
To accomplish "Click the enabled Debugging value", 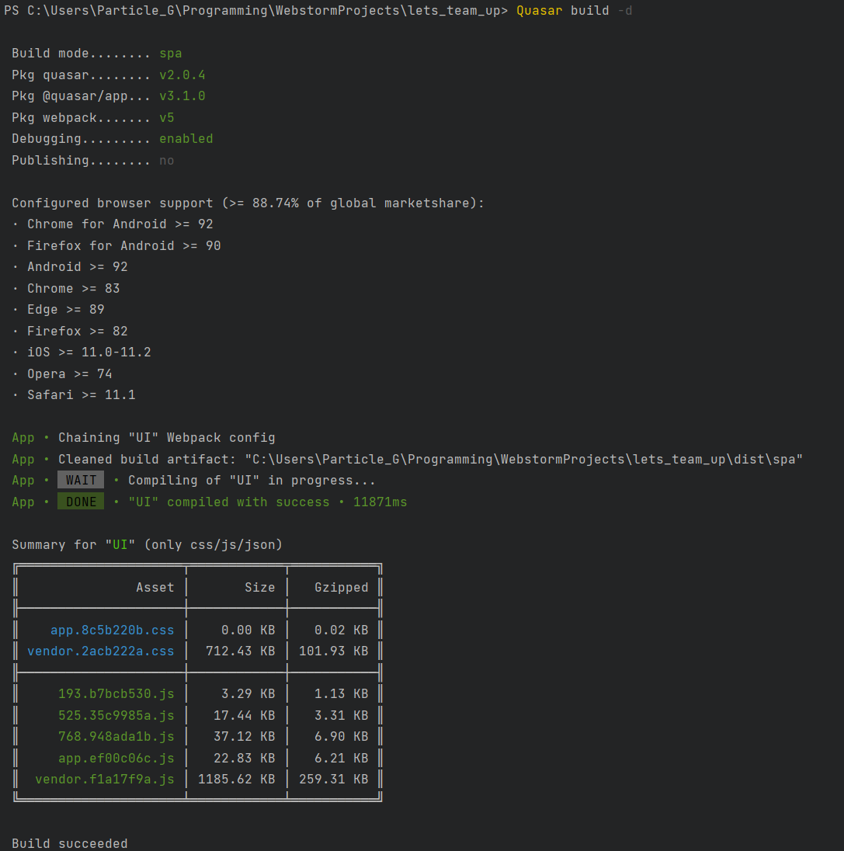I will coord(186,138).
